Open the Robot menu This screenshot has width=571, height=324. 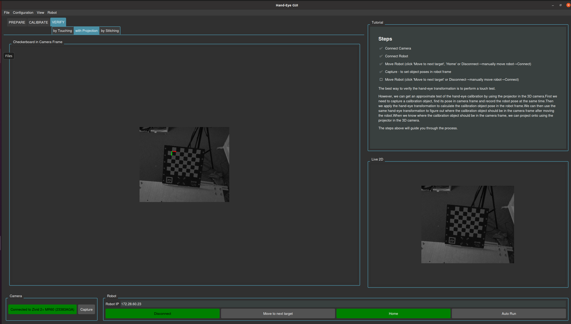tap(52, 13)
